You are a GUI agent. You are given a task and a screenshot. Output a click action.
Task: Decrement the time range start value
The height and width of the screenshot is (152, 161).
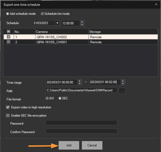(x=80, y=83)
